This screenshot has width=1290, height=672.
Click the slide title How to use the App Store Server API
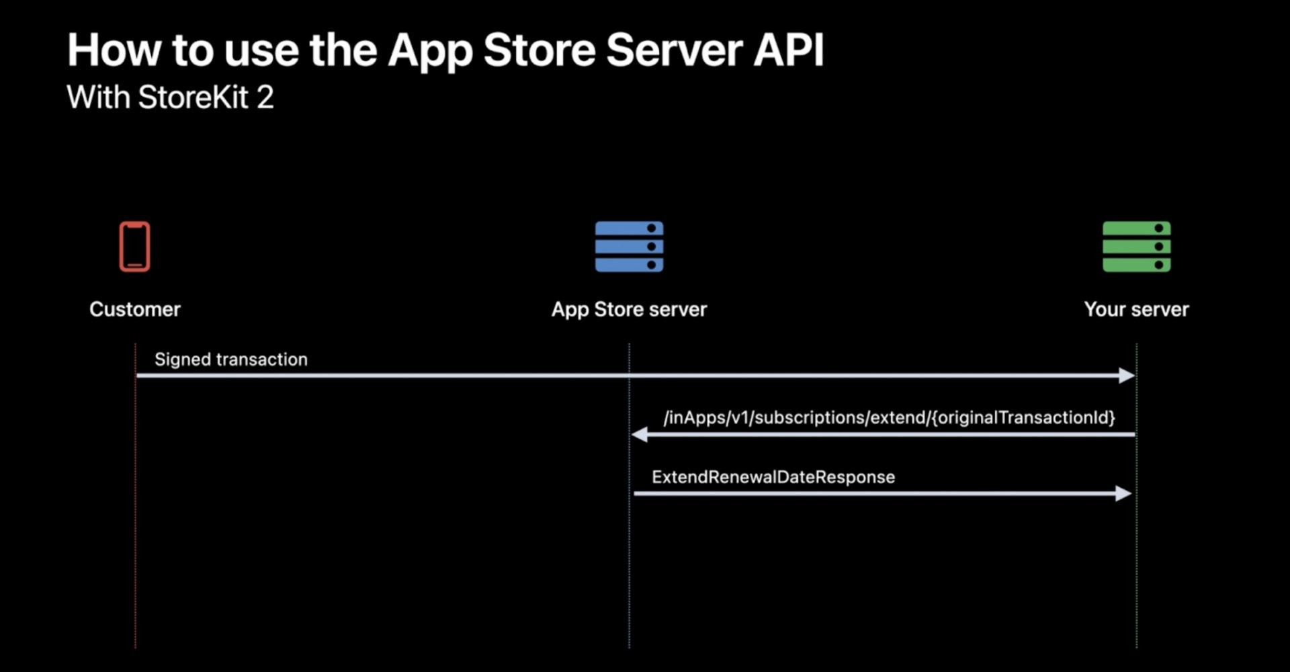pyautogui.click(x=443, y=48)
